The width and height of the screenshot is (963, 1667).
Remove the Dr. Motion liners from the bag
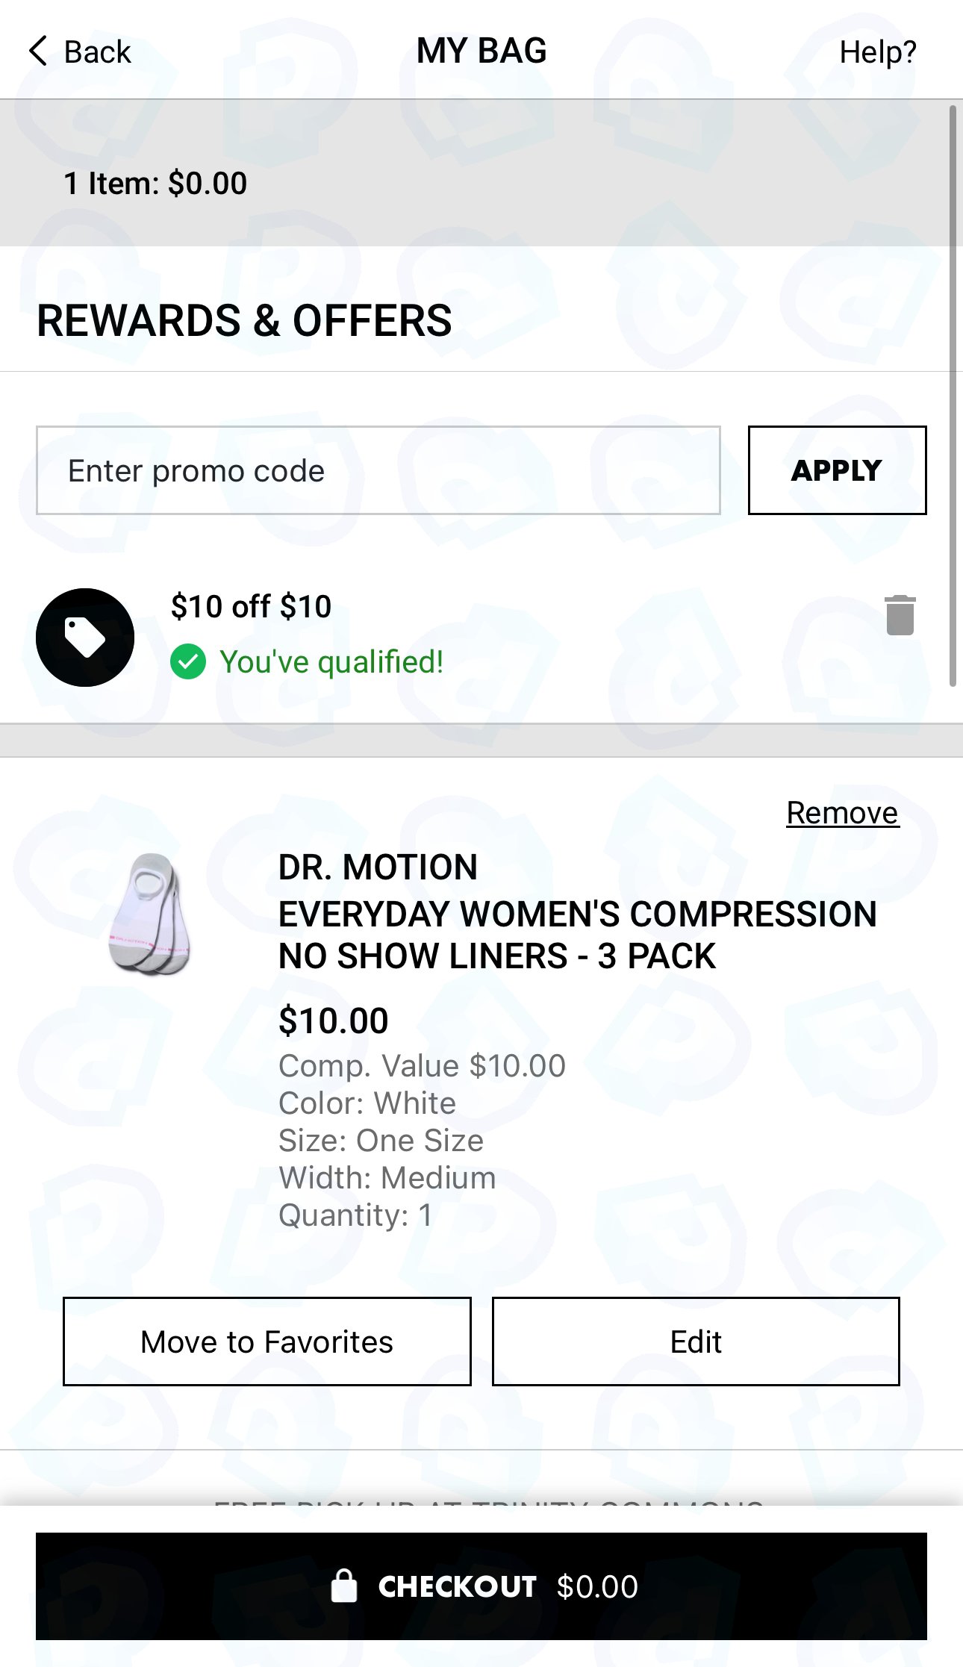pyautogui.click(x=842, y=813)
